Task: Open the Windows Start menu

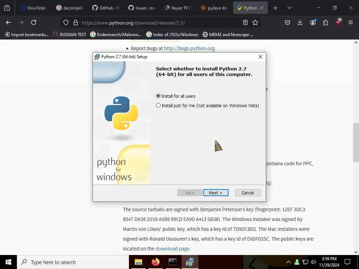Action: coord(8,262)
